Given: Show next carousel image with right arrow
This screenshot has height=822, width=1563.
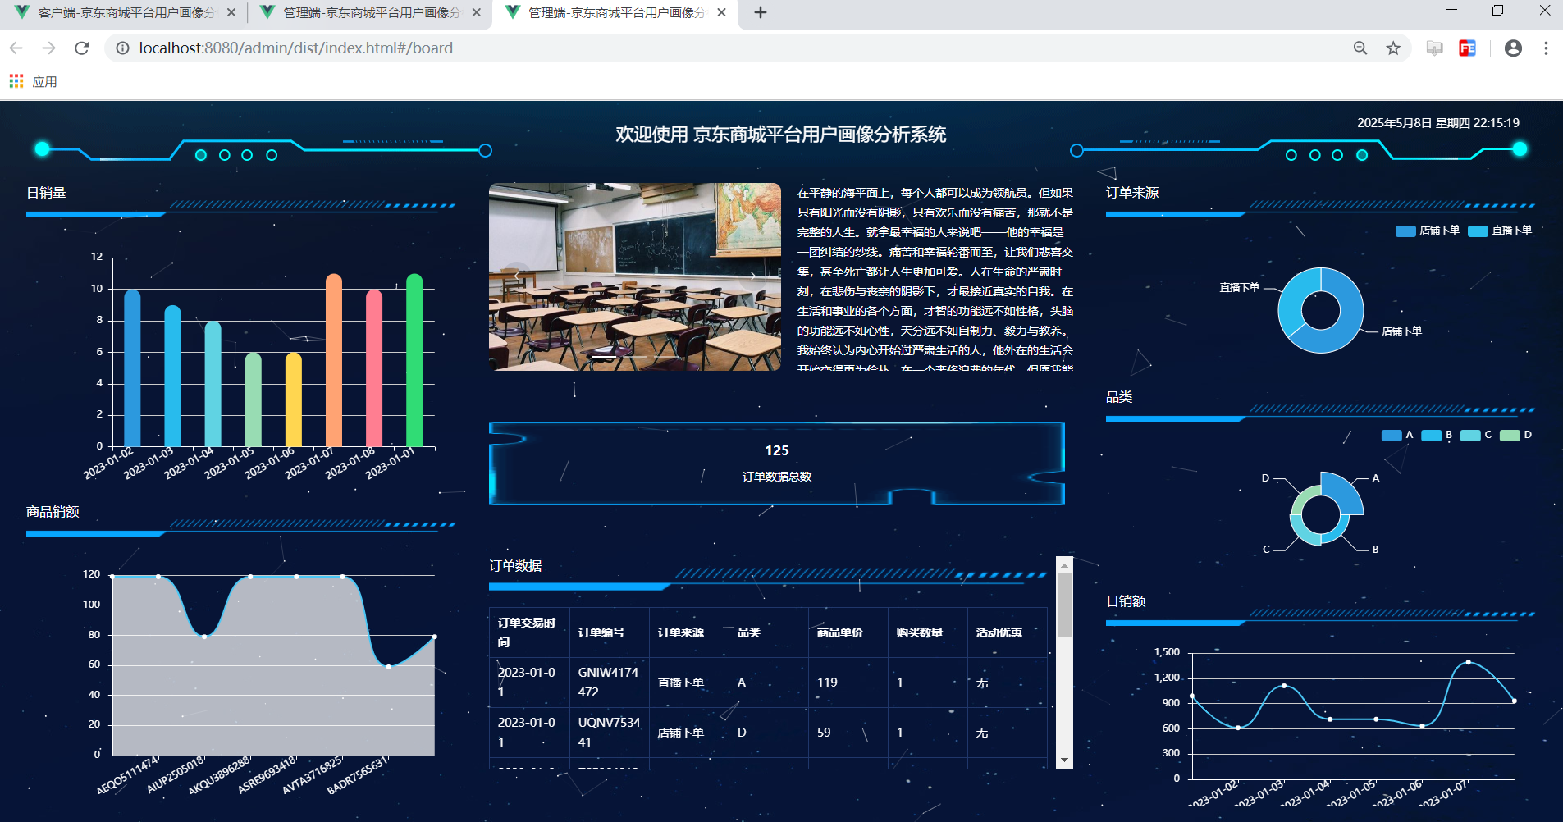Looking at the screenshot, I should [753, 276].
